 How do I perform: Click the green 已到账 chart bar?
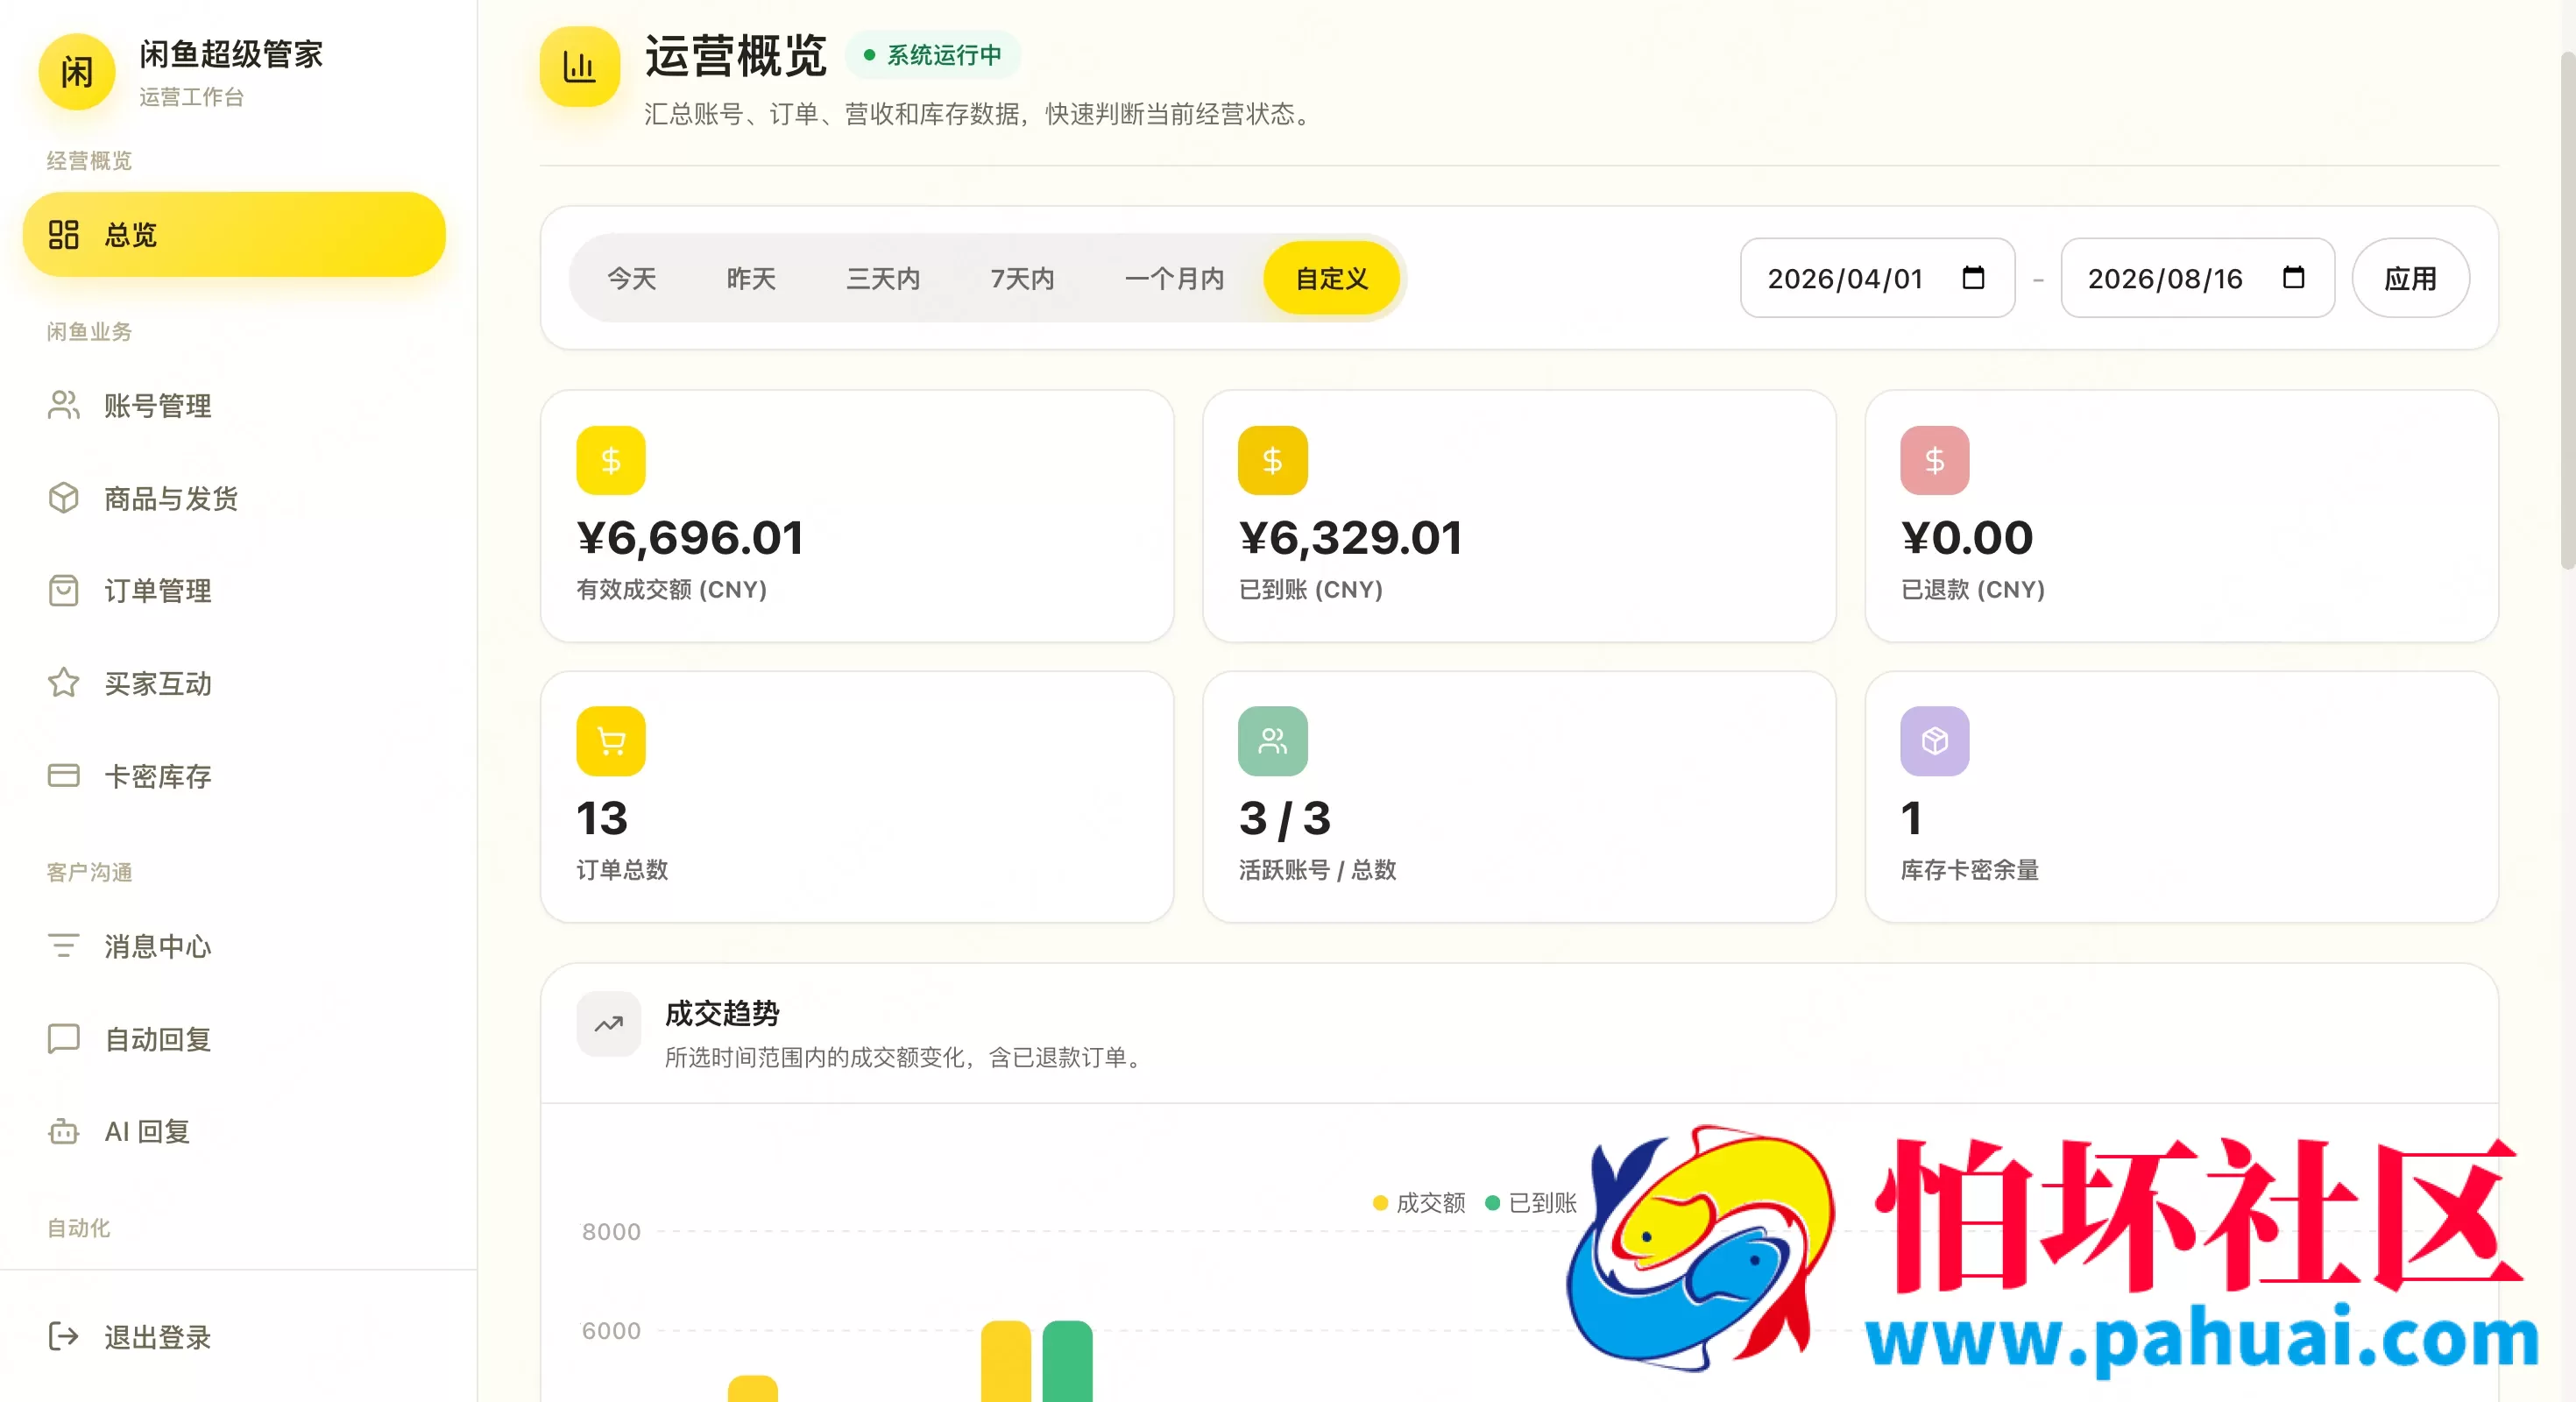(x=1067, y=1361)
